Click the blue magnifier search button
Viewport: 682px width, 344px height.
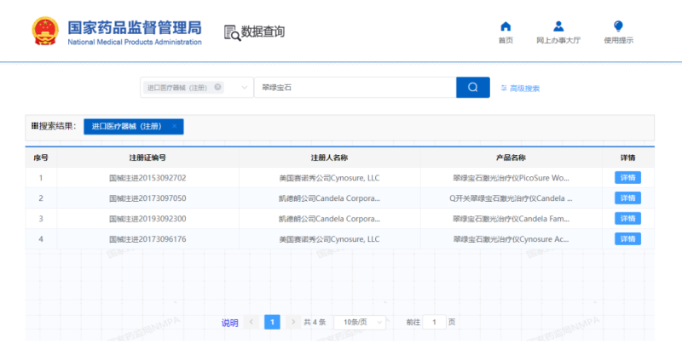tap(472, 88)
